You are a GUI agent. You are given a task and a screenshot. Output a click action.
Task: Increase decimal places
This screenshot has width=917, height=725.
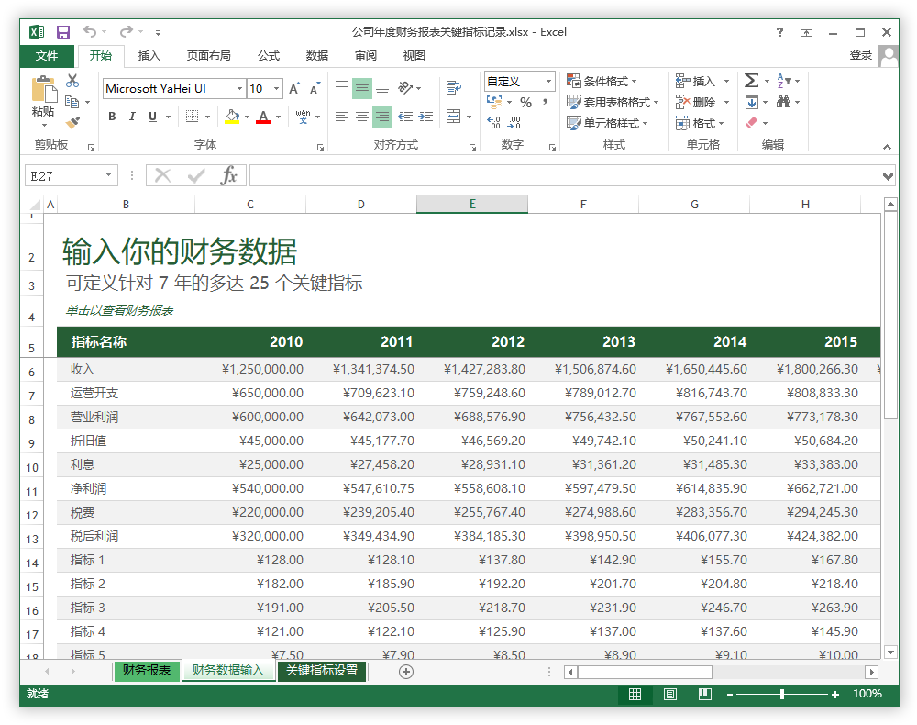tap(493, 122)
